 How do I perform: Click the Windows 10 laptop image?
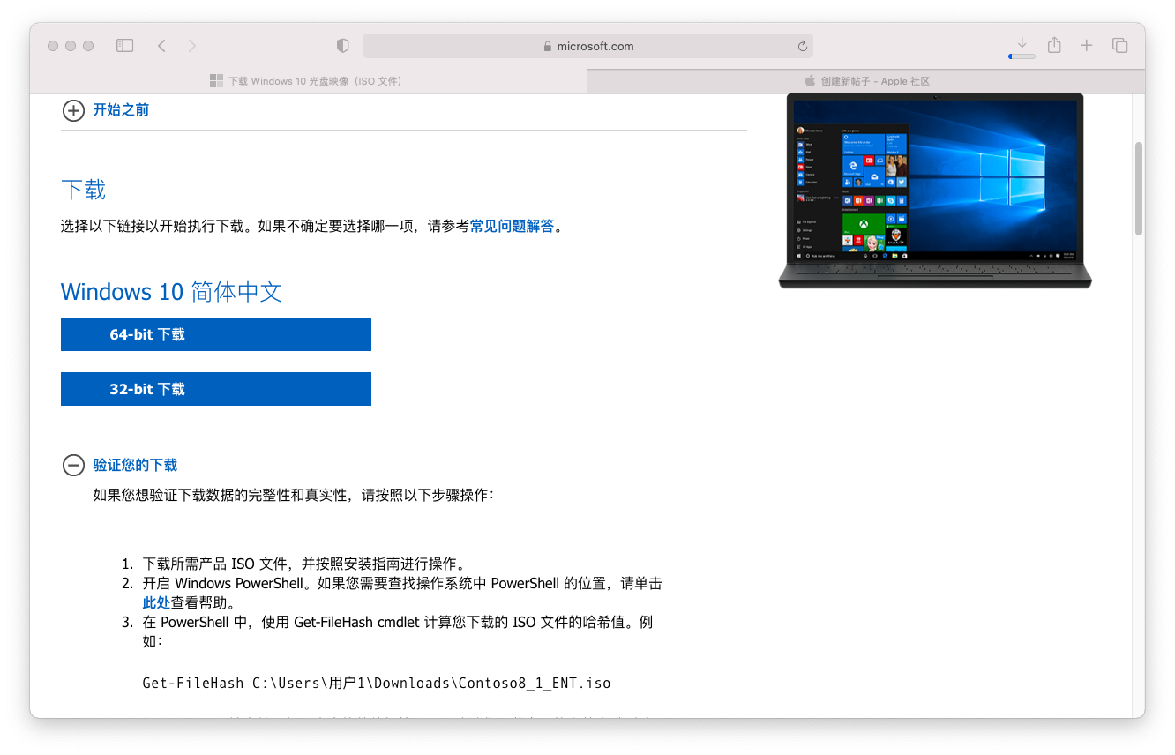[935, 191]
